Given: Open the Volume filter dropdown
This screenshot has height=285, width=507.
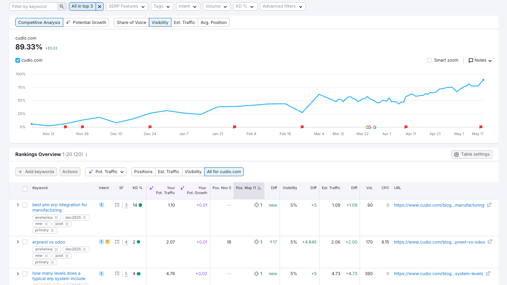Looking at the screenshot, I should tap(217, 6).
